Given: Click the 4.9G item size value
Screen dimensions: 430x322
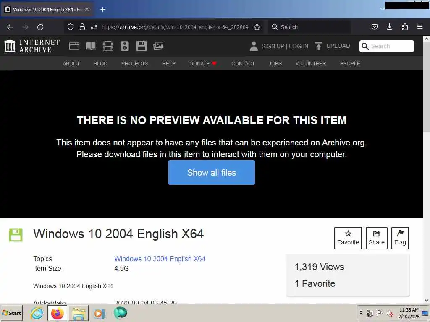Looking at the screenshot, I should [x=121, y=269].
